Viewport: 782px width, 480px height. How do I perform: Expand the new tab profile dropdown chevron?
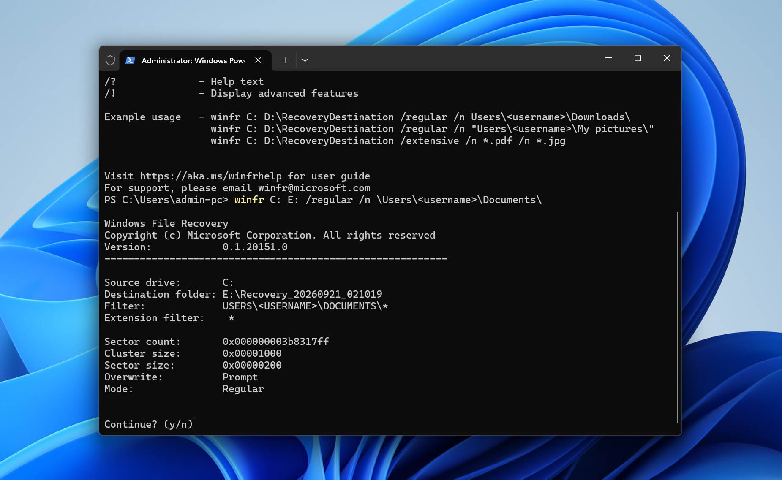(305, 60)
